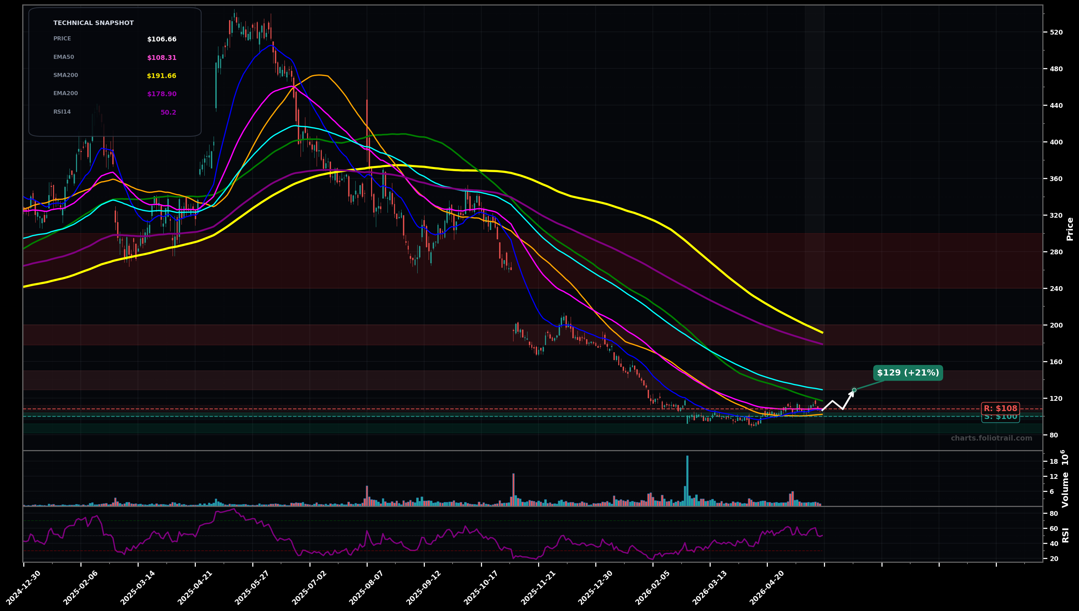
Task: Click the 2026-02-05 date label
Action: tap(652, 587)
